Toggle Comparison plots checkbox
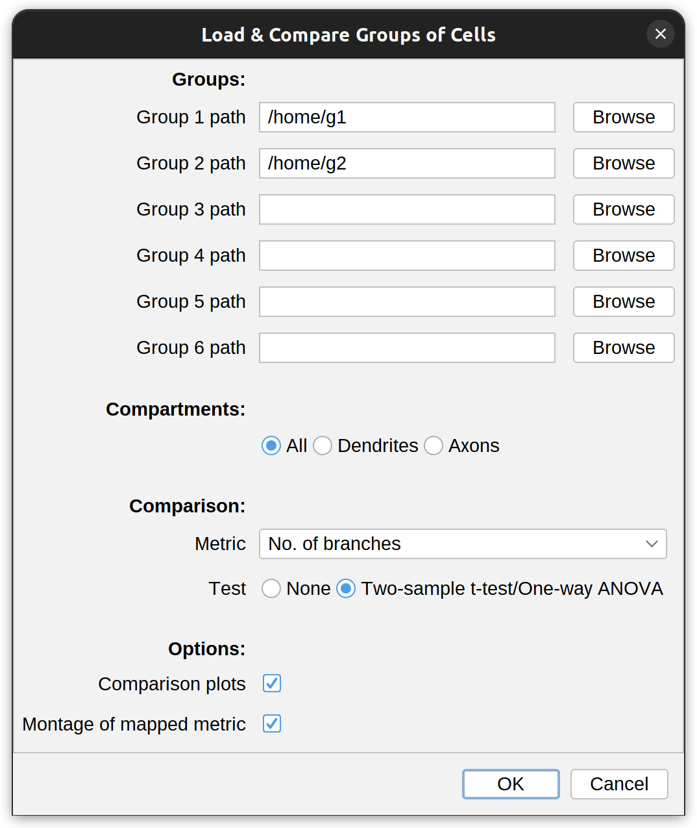The height and width of the screenshot is (828, 697). (272, 683)
